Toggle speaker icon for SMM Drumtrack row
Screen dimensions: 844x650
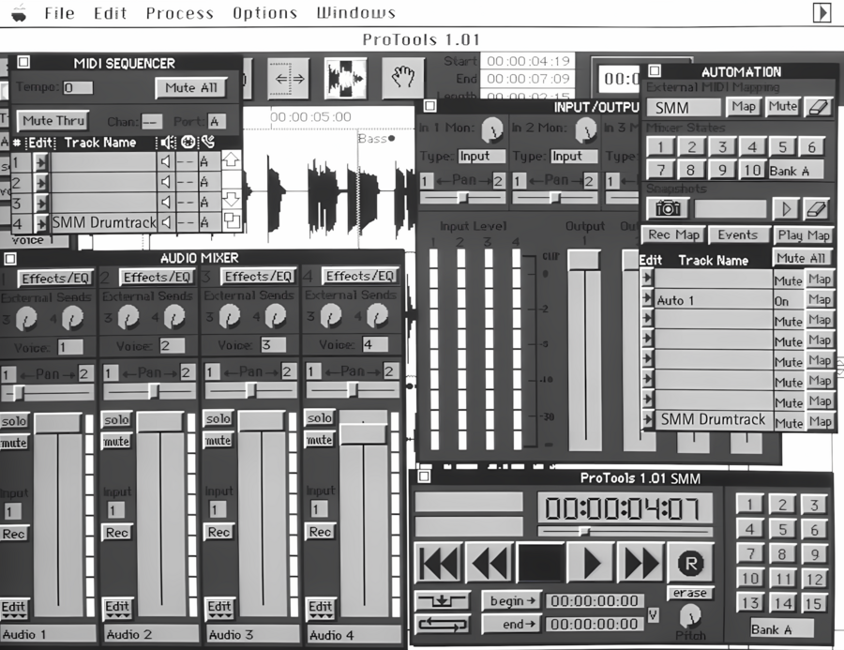point(166,221)
